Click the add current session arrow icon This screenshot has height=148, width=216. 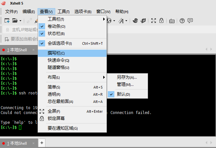pyautogui.click(x=7, y=39)
